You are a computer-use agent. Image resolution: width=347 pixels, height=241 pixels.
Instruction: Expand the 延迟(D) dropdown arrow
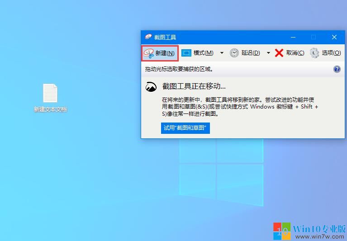[x=268, y=53]
